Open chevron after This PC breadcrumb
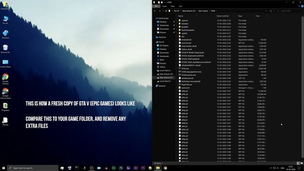 pos(181,11)
